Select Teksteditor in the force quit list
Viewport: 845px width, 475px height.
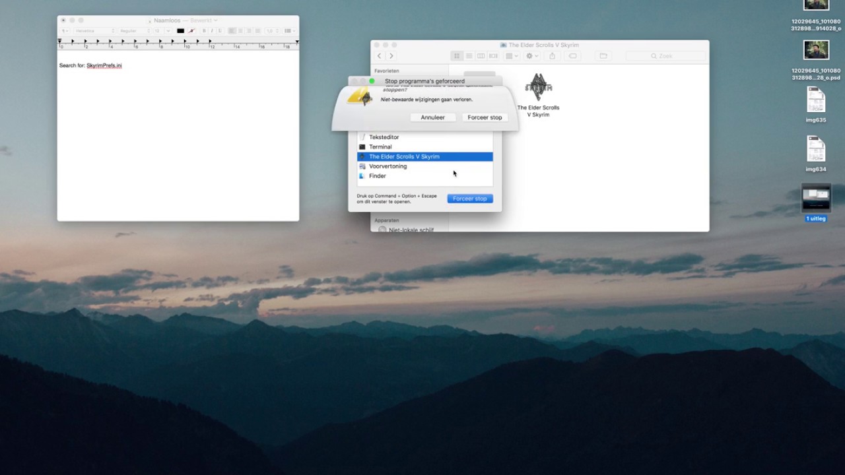pyautogui.click(x=425, y=137)
